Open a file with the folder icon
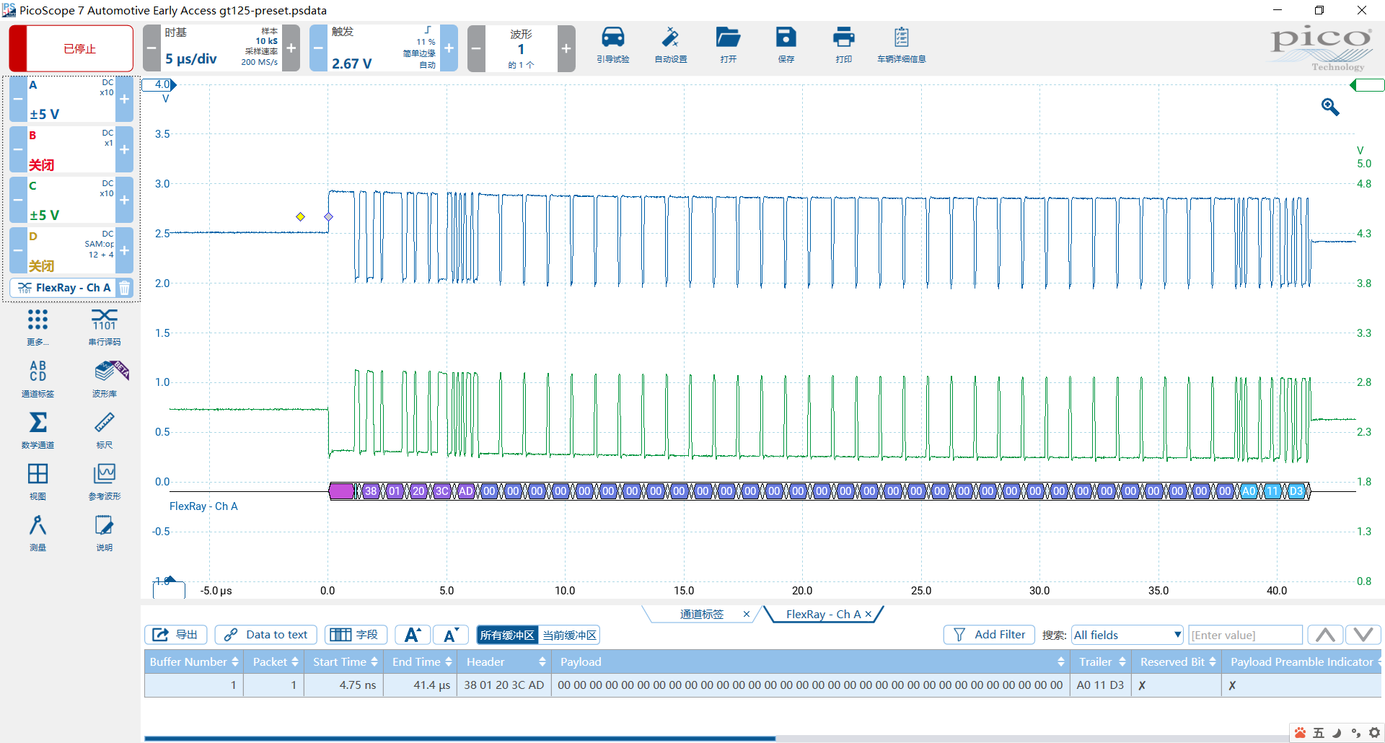 coord(728,44)
